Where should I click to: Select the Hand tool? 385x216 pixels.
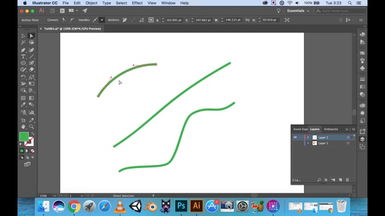click(23, 127)
